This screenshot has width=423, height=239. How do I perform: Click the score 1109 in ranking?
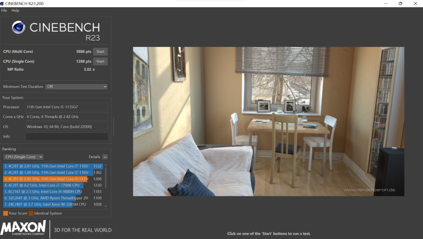point(97,198)
